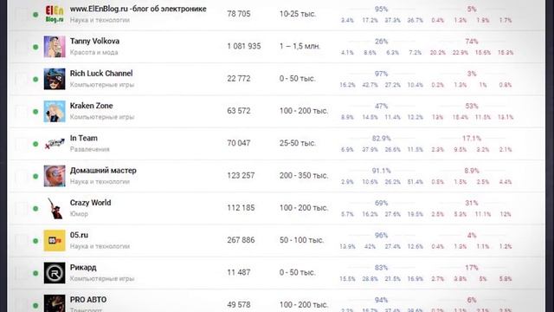Click the Crazy World avatar icon
This screenshot has height=312, width=554.
point(55,208)
